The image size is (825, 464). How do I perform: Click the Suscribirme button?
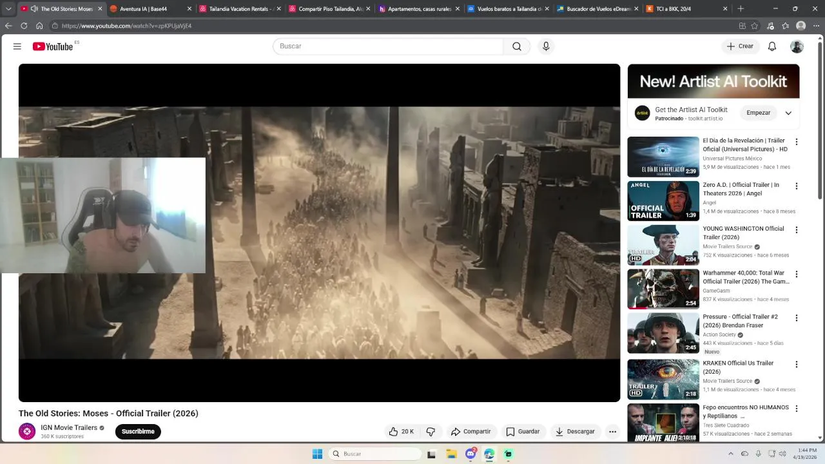138,432
